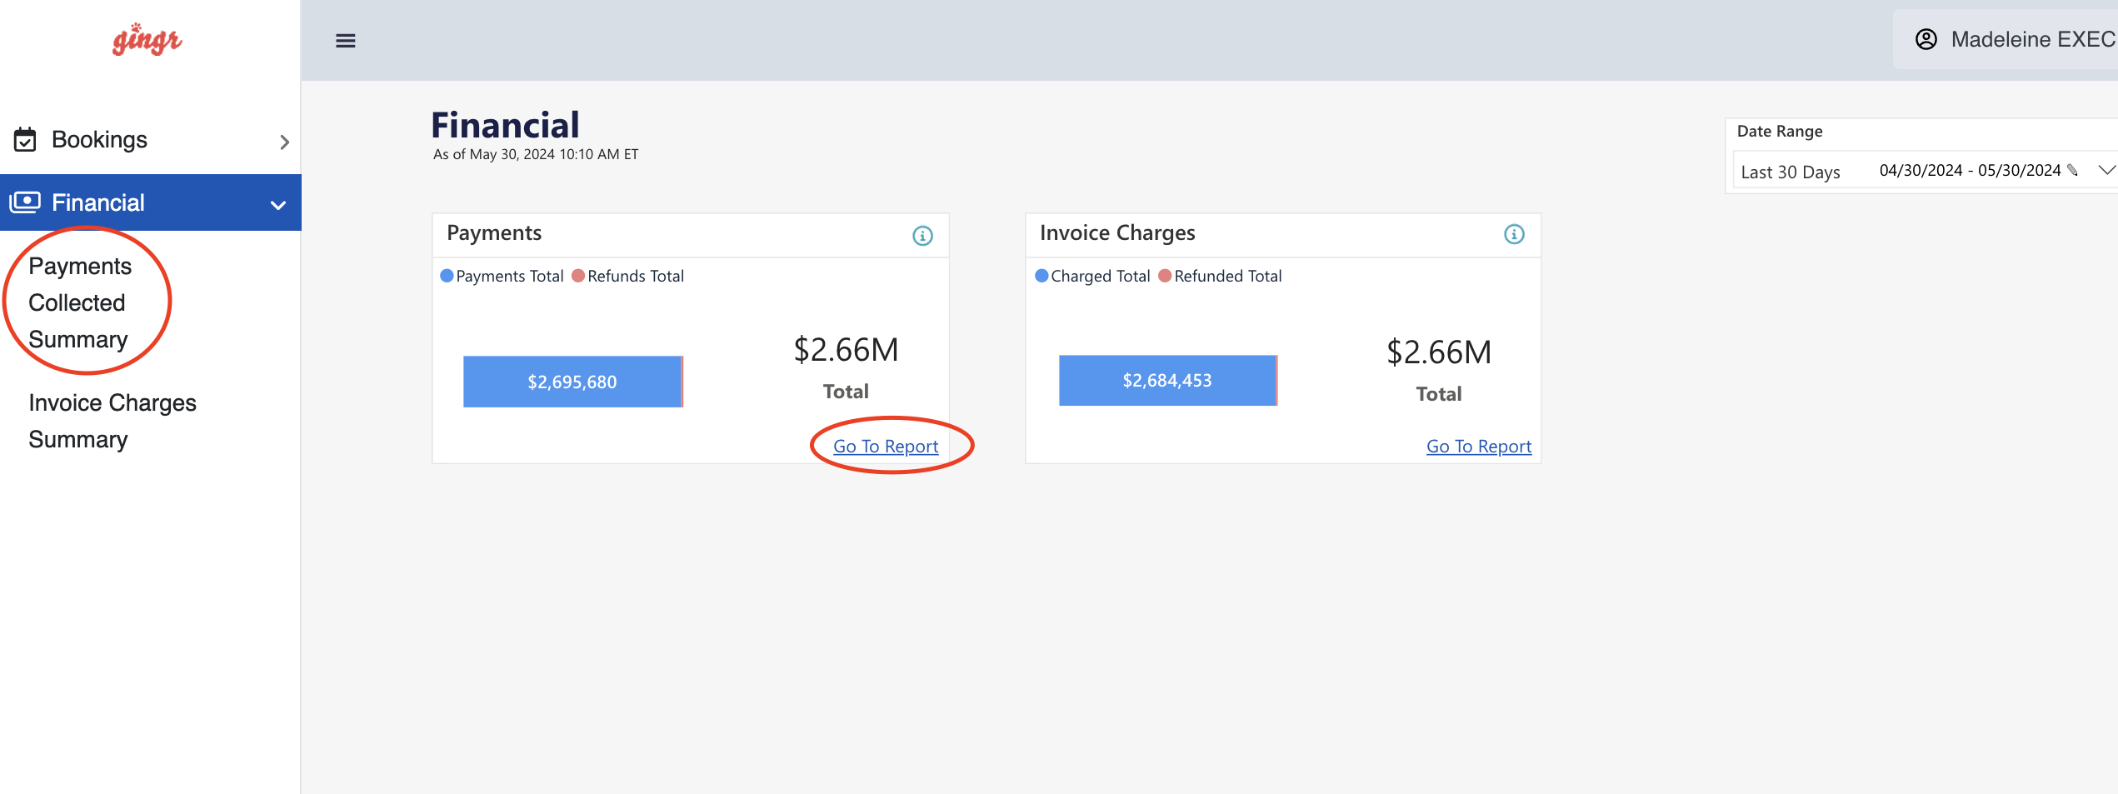Click the $2,684,453 charged bar
This screenshot has width=2118, height=794.
pyautogui.click(x=1167, y=381)
